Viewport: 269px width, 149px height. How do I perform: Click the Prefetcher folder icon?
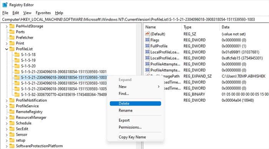[12, 38]
